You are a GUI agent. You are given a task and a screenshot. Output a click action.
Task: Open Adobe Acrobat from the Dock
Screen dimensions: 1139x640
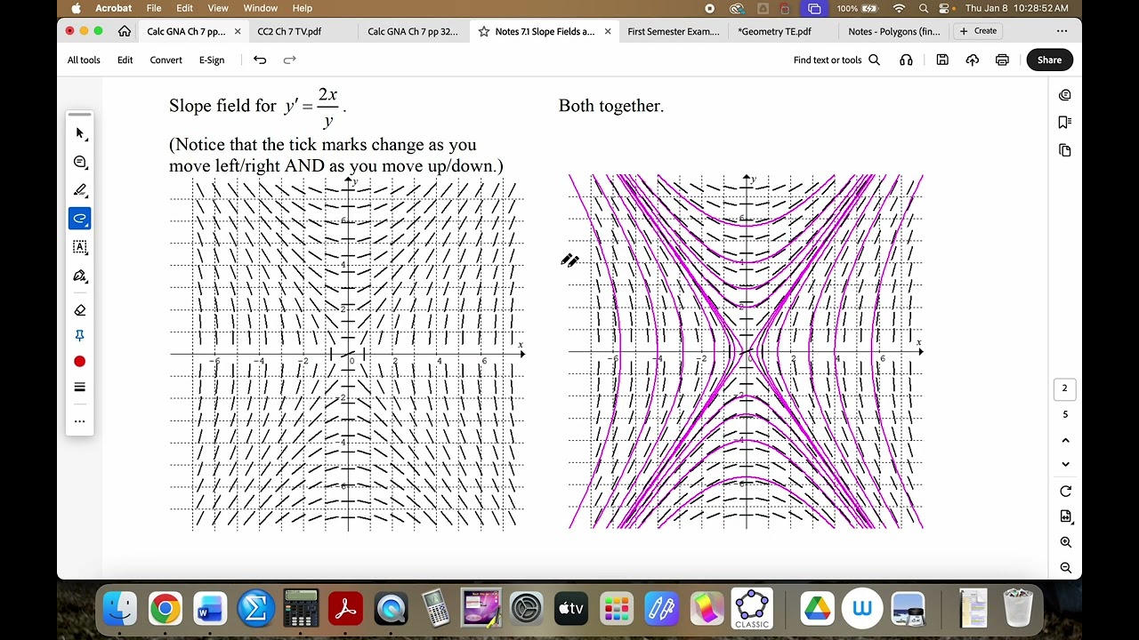pos(345,609)
